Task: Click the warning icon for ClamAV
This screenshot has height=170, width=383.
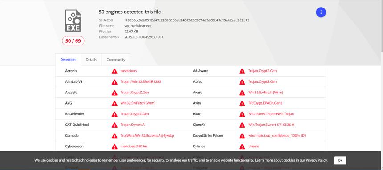Action: click(242, 125)
